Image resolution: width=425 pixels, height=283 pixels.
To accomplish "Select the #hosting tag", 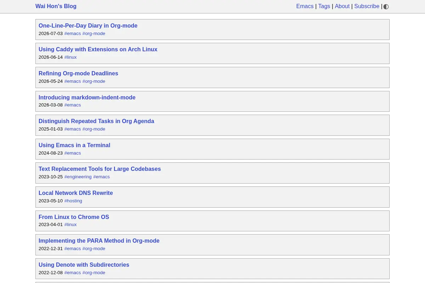I will [73, 201].
